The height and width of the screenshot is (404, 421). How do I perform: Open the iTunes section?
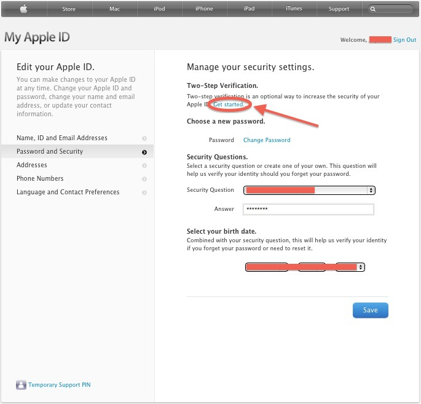tap(294, 9)
